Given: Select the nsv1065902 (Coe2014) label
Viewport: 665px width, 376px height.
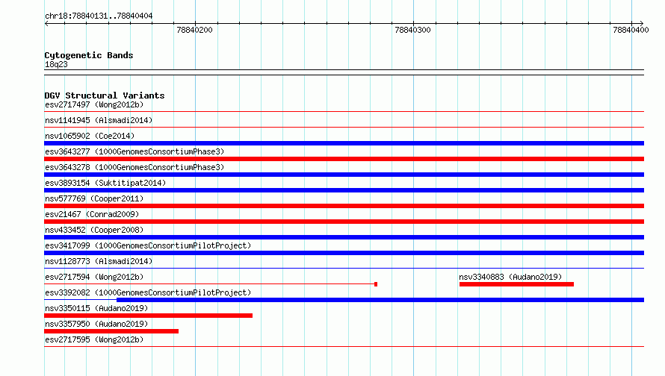Looking at the screenshot, I should 90,136.
